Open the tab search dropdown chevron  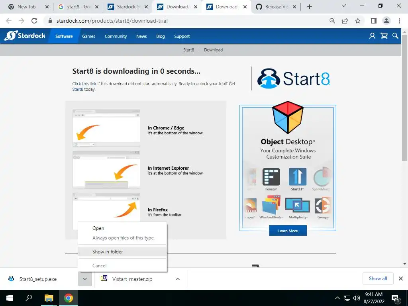click(344, 6)
